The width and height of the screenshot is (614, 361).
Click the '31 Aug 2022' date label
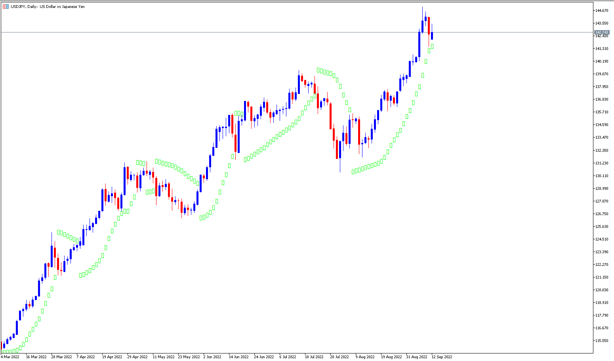pyautogui.click(x=417, y=357)
